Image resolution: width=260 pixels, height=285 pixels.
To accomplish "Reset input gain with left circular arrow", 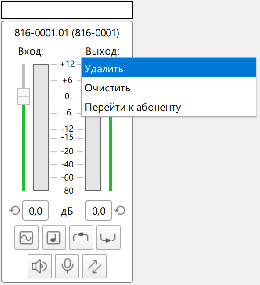I will pos(14,211).
